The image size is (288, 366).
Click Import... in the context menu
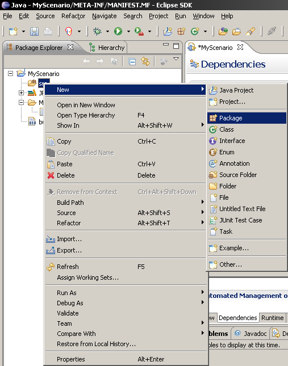click(x=126, y=239)
